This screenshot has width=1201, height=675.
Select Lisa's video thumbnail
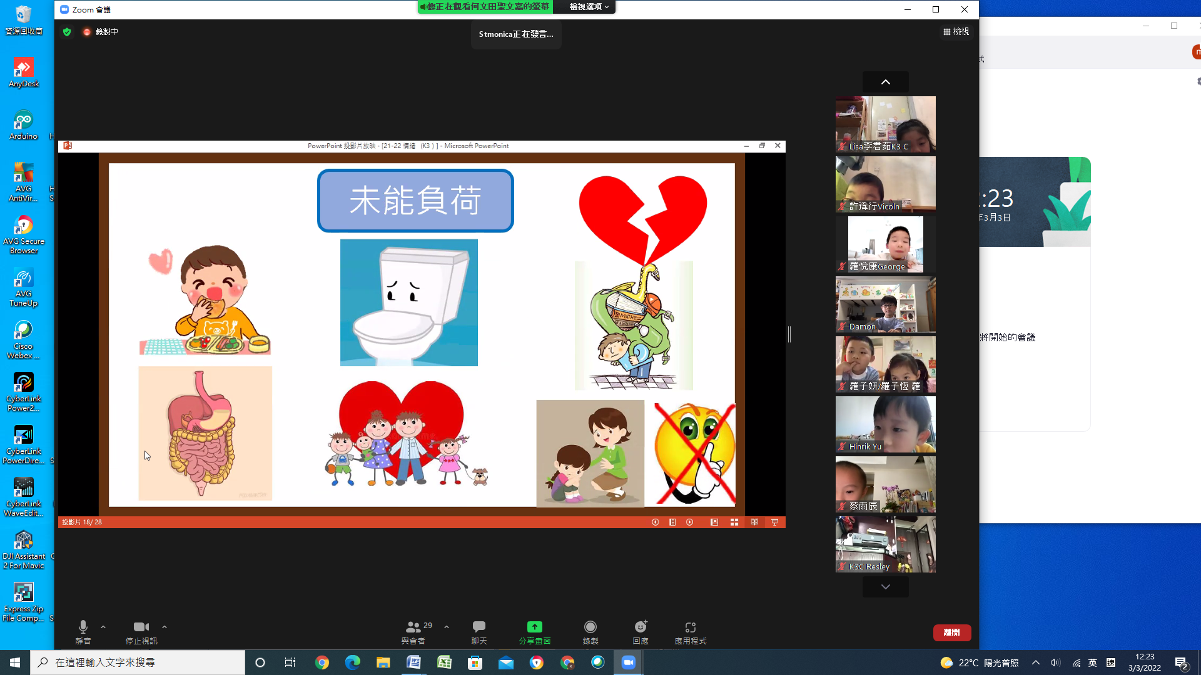coord(886,124)
